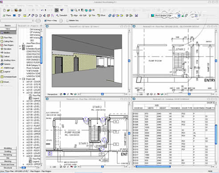Screen dimensions: 219x173
Task: Click the Print toolbar icon
Action: coord(20,10)
